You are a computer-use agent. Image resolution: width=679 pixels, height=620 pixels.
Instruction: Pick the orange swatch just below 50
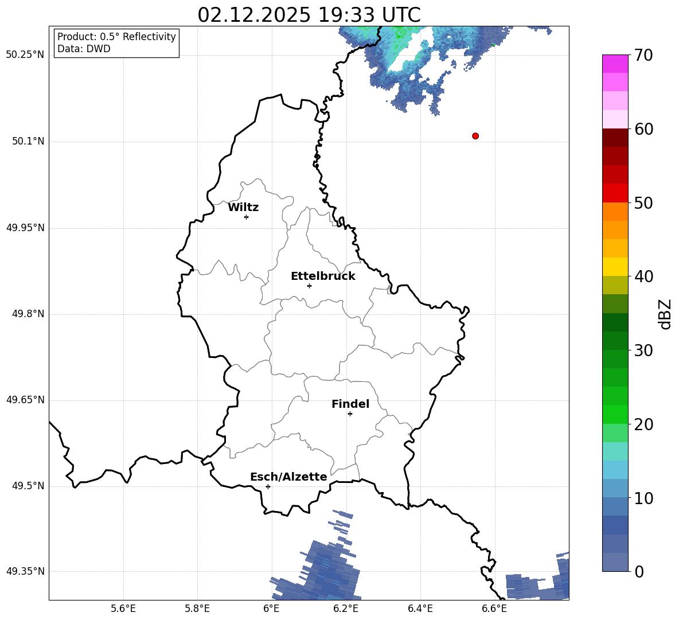click(615, 212)
